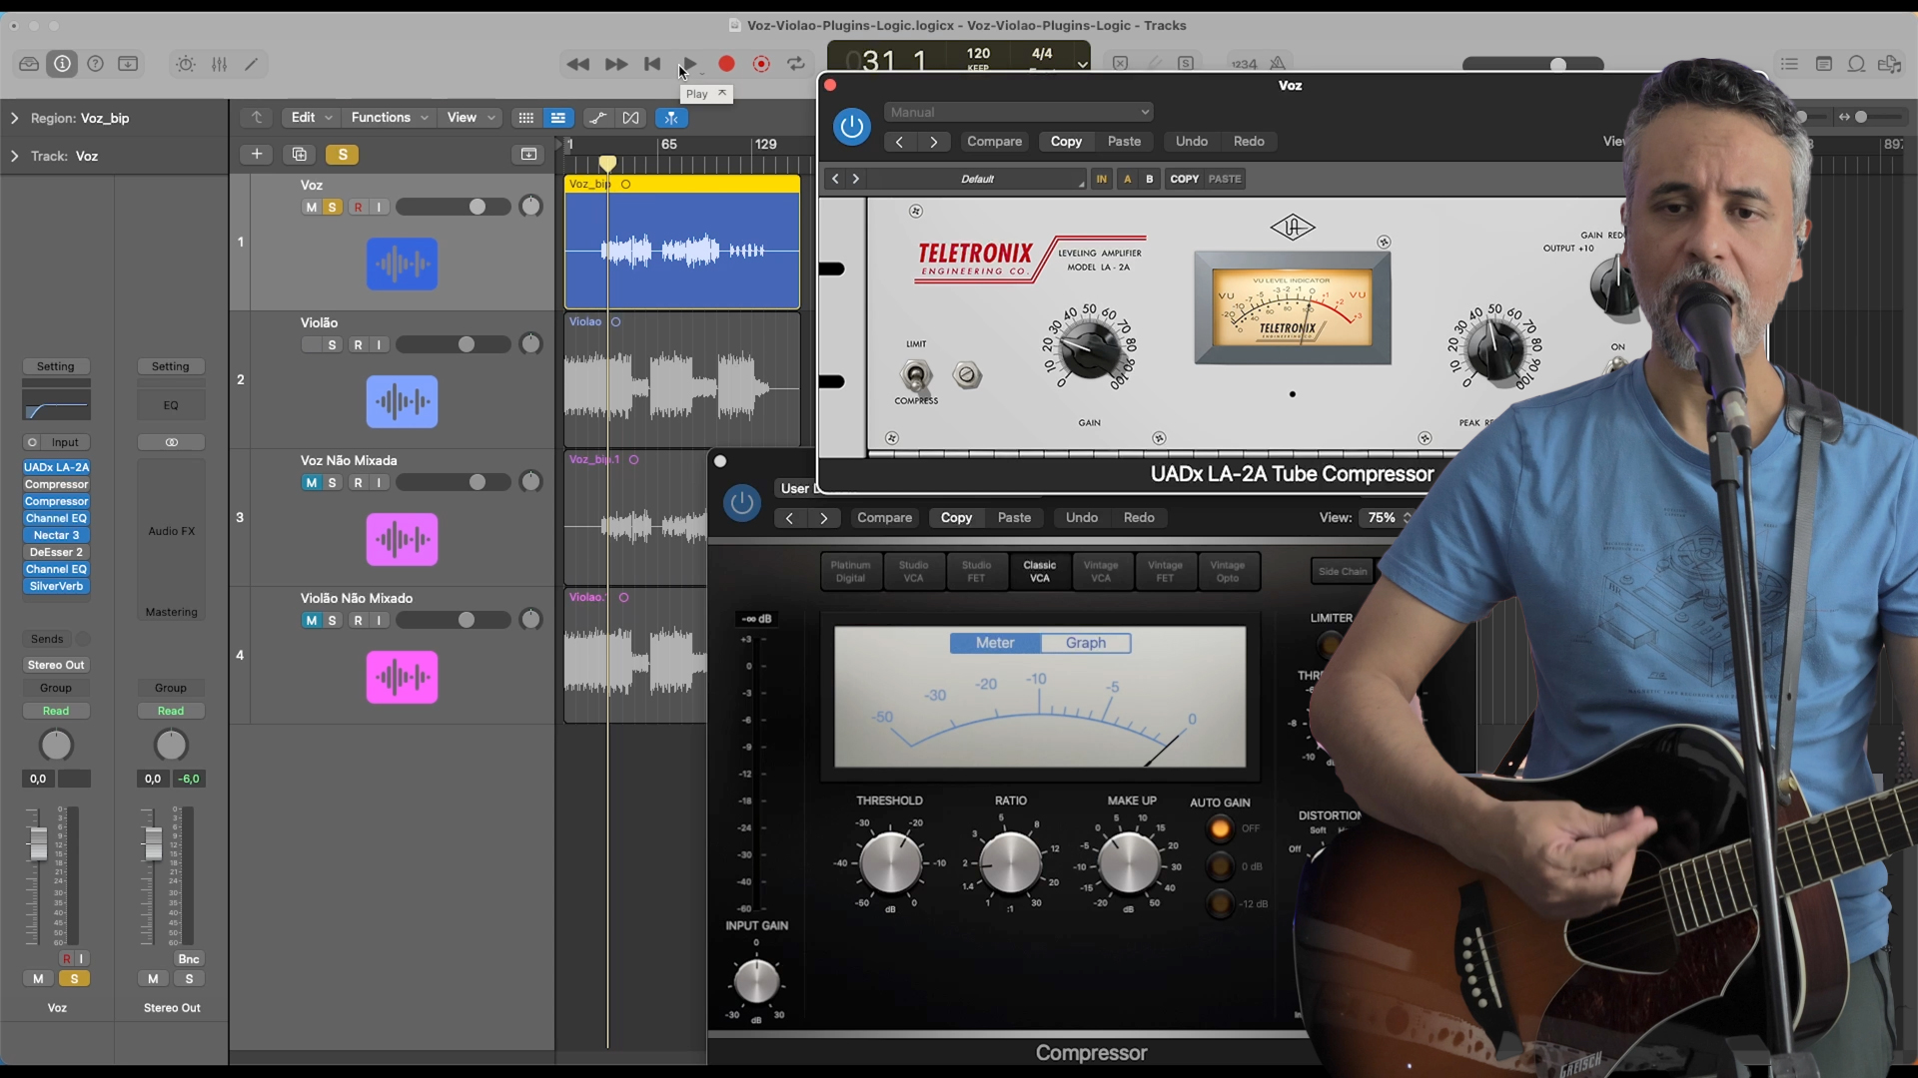Mute the Voz track
Screen dimensions: 1918x1078
[311, 207]
